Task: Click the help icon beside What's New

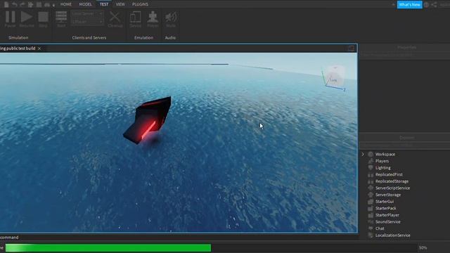Action: [x=427, y=5]
